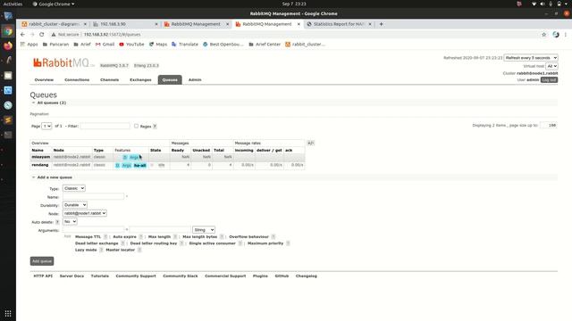Click the ha-all policy badge on rendang

click(140, 165)
